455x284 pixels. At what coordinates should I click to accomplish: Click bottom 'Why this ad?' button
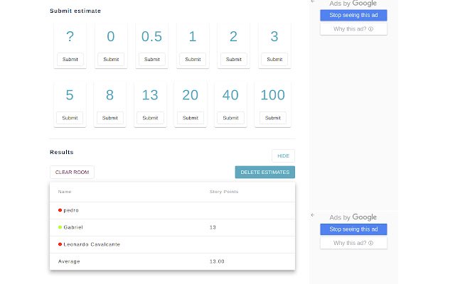tap(353, 243)
